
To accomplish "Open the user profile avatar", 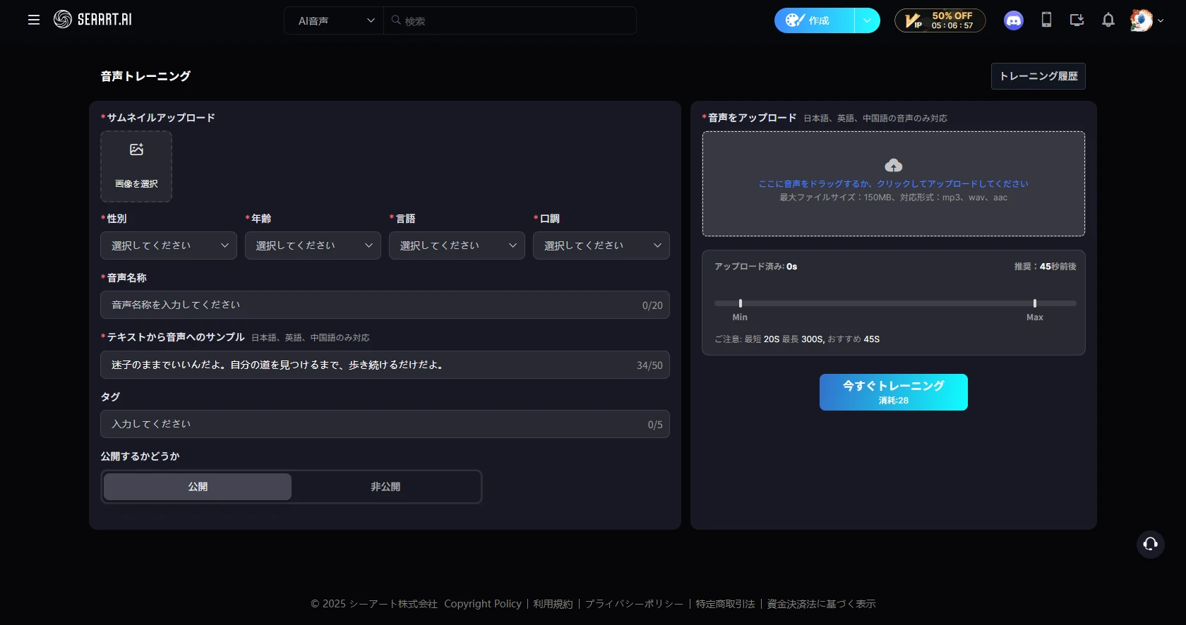I will coord(1141,20).
